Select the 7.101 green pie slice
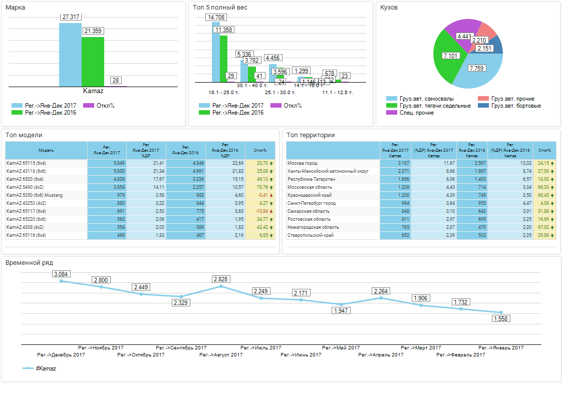Screen dimensions: 562x397 click(450, 56)
